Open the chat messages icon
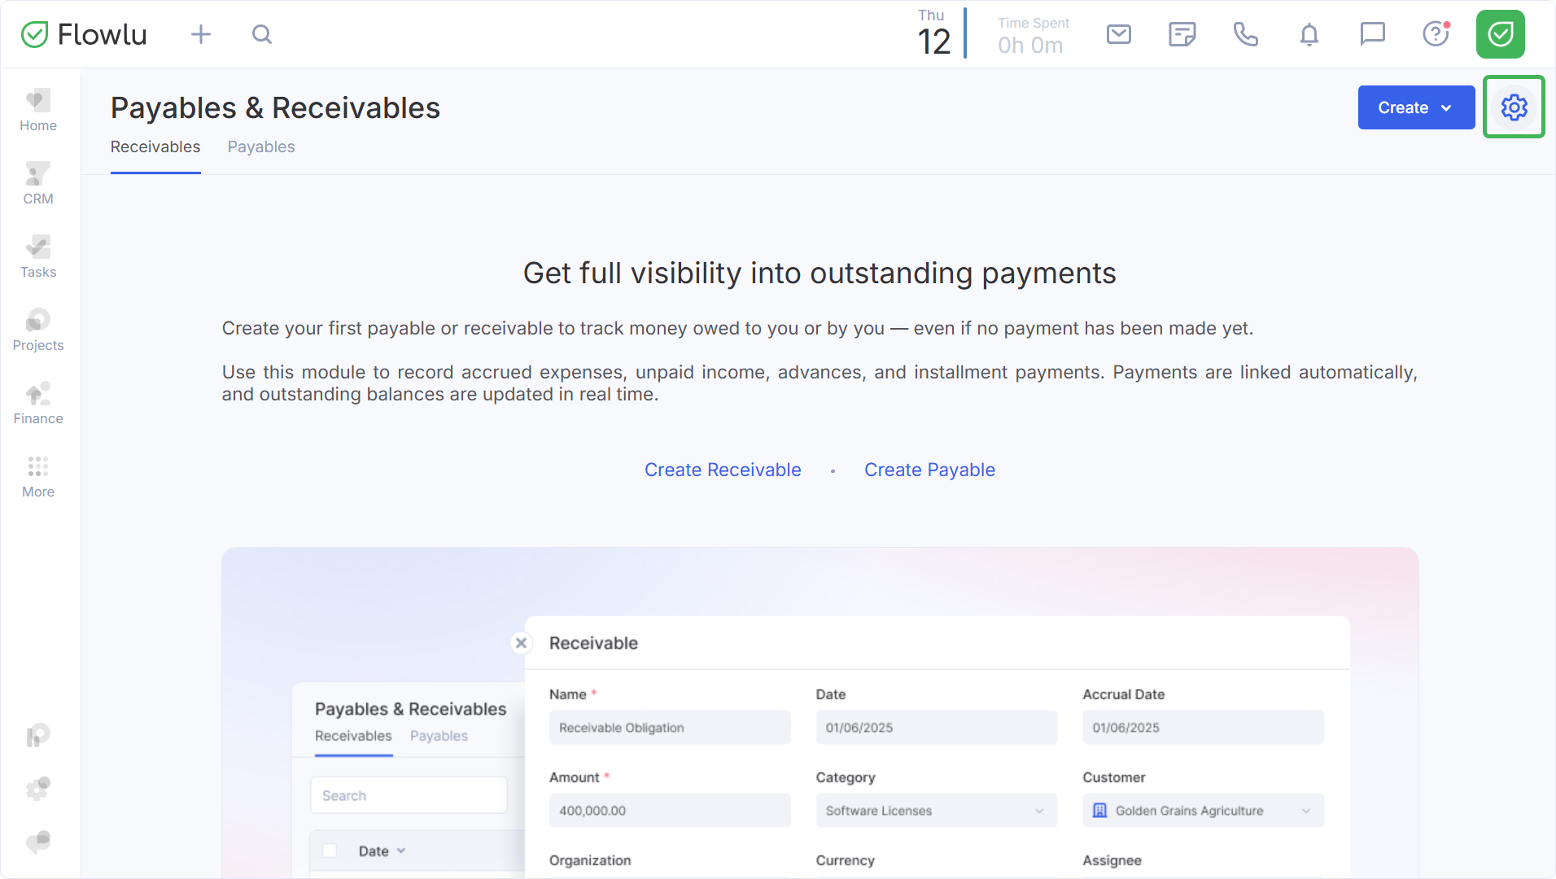Image resolution: width=1556 pixels, height=879 pixels. [x=1372, y=34]
